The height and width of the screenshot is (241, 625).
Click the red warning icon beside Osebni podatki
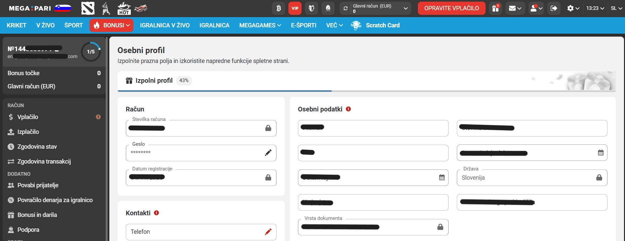[x=348, y=109]
